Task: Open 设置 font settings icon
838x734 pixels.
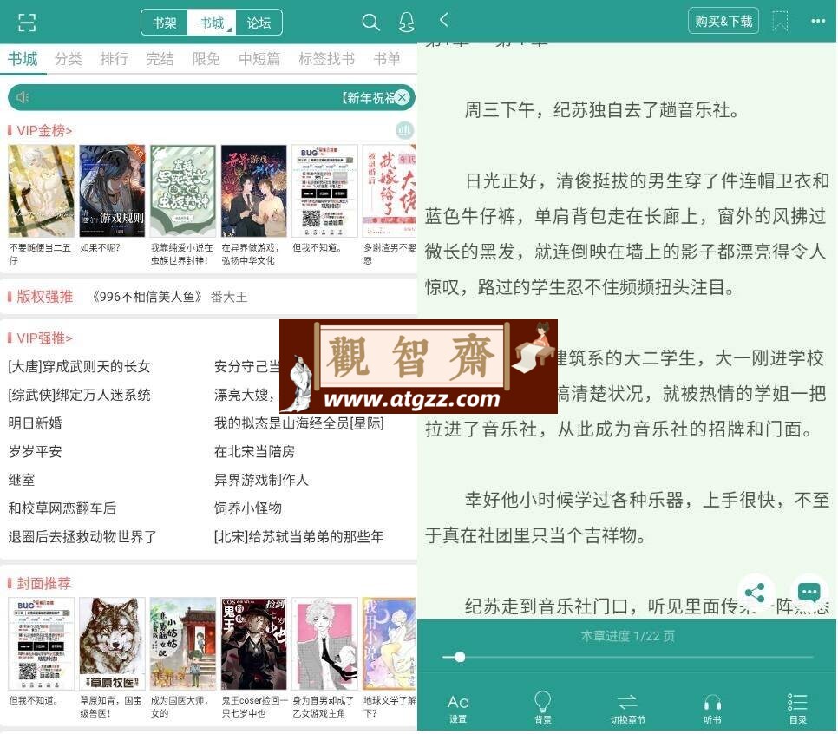Action: click(x=458, y=708)
